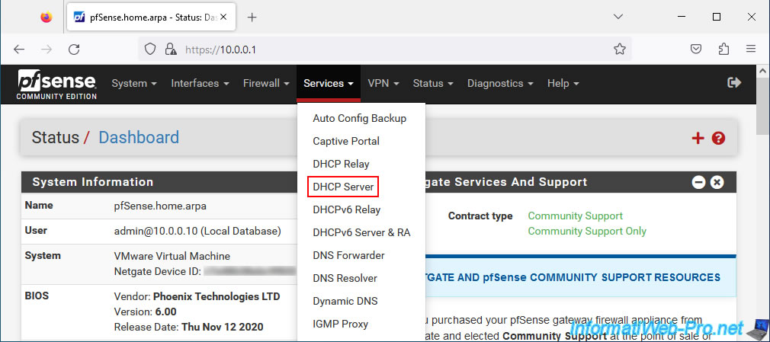Screen dimensions: 770x342
Task: Click the Status breadcrumb text
Action: [x=56, y=137]
